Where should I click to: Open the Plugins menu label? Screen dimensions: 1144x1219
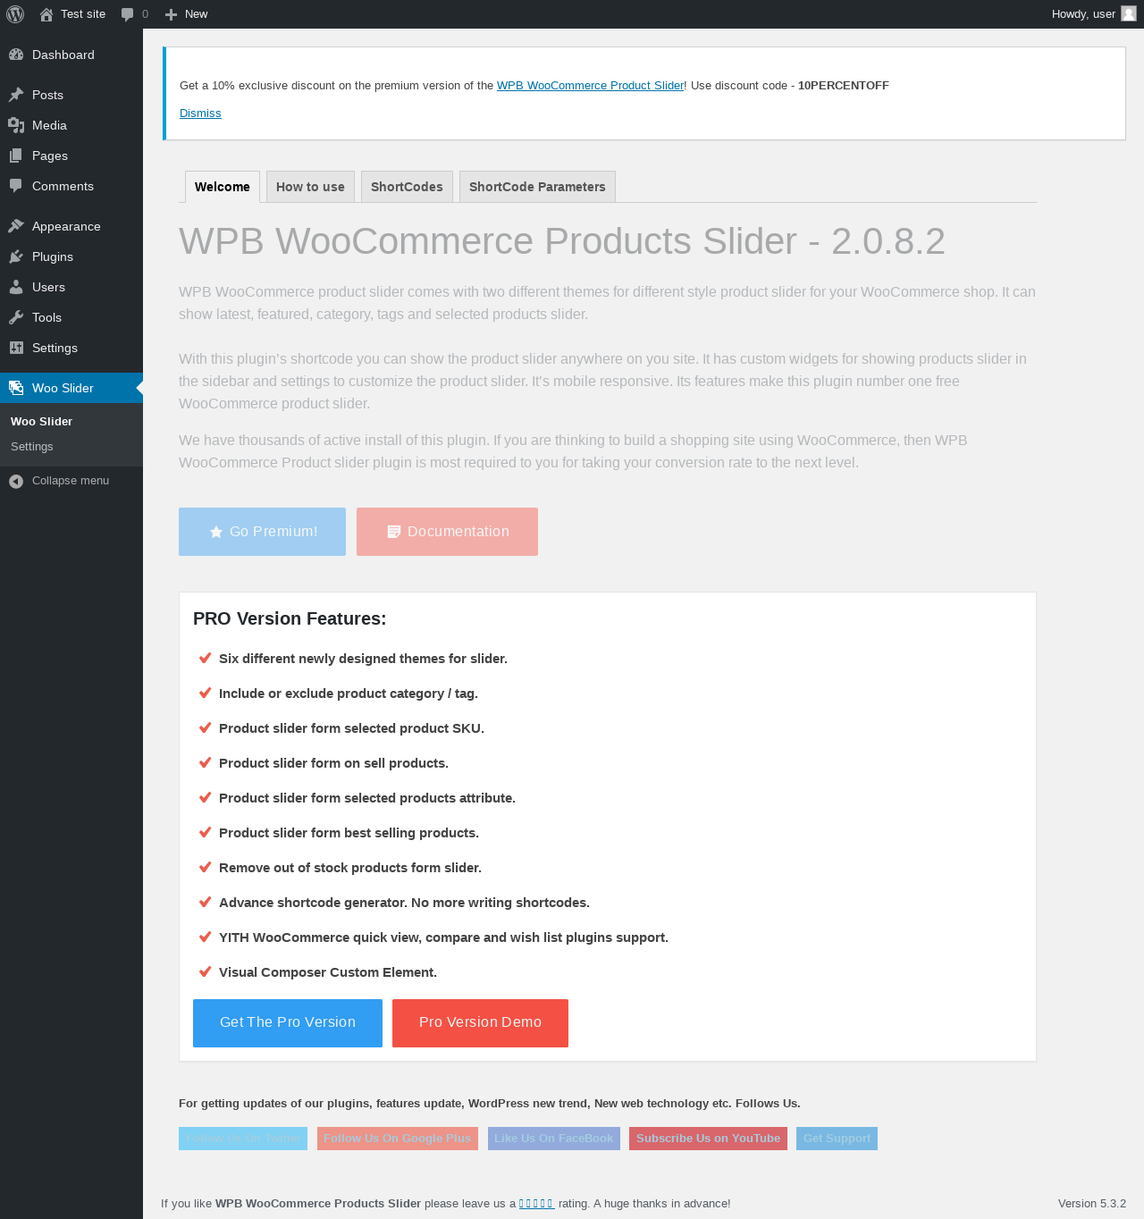(53, 256)
